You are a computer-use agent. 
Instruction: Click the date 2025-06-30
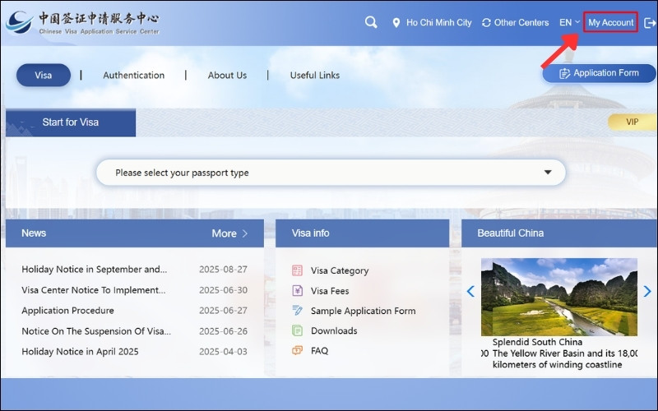(223, 290)
